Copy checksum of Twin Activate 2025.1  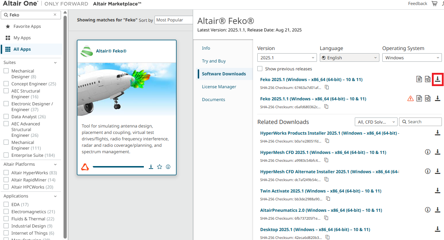point(328,199)
